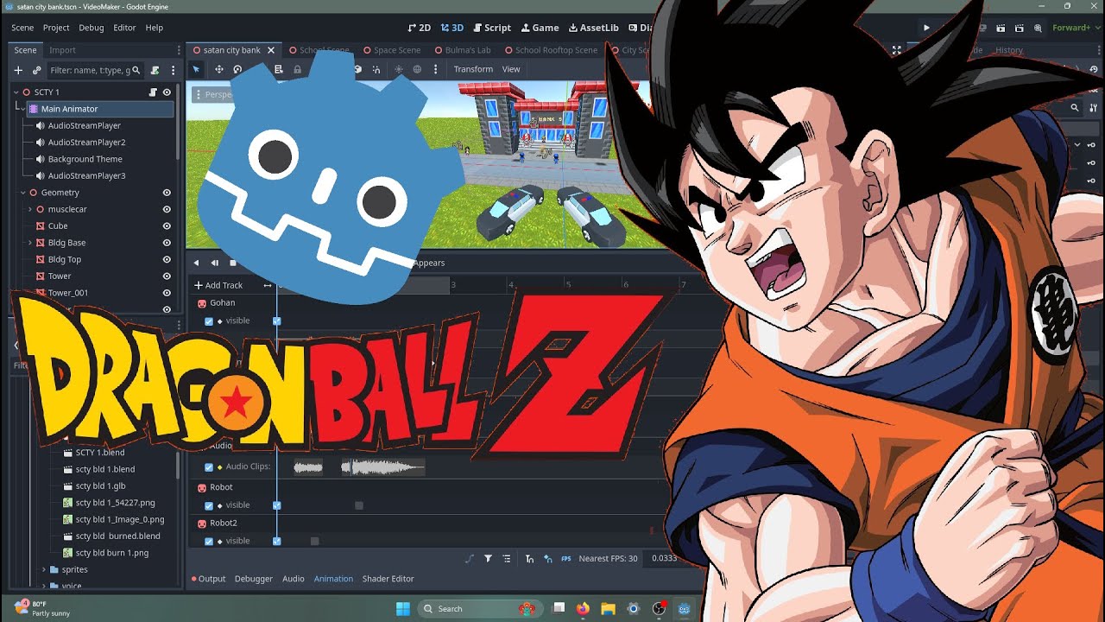
Task: Toggle the FPS mode icon
Action: (566, 558)
